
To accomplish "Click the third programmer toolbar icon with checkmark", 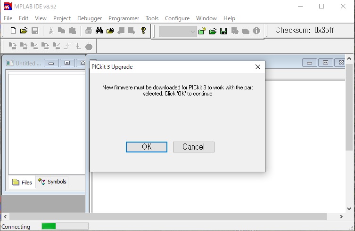I will pyautogui.click(x=34, y=46).
